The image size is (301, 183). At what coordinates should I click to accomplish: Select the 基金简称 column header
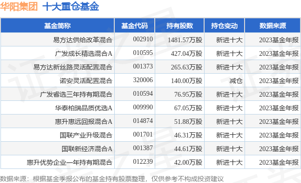(x=57, y=25)
